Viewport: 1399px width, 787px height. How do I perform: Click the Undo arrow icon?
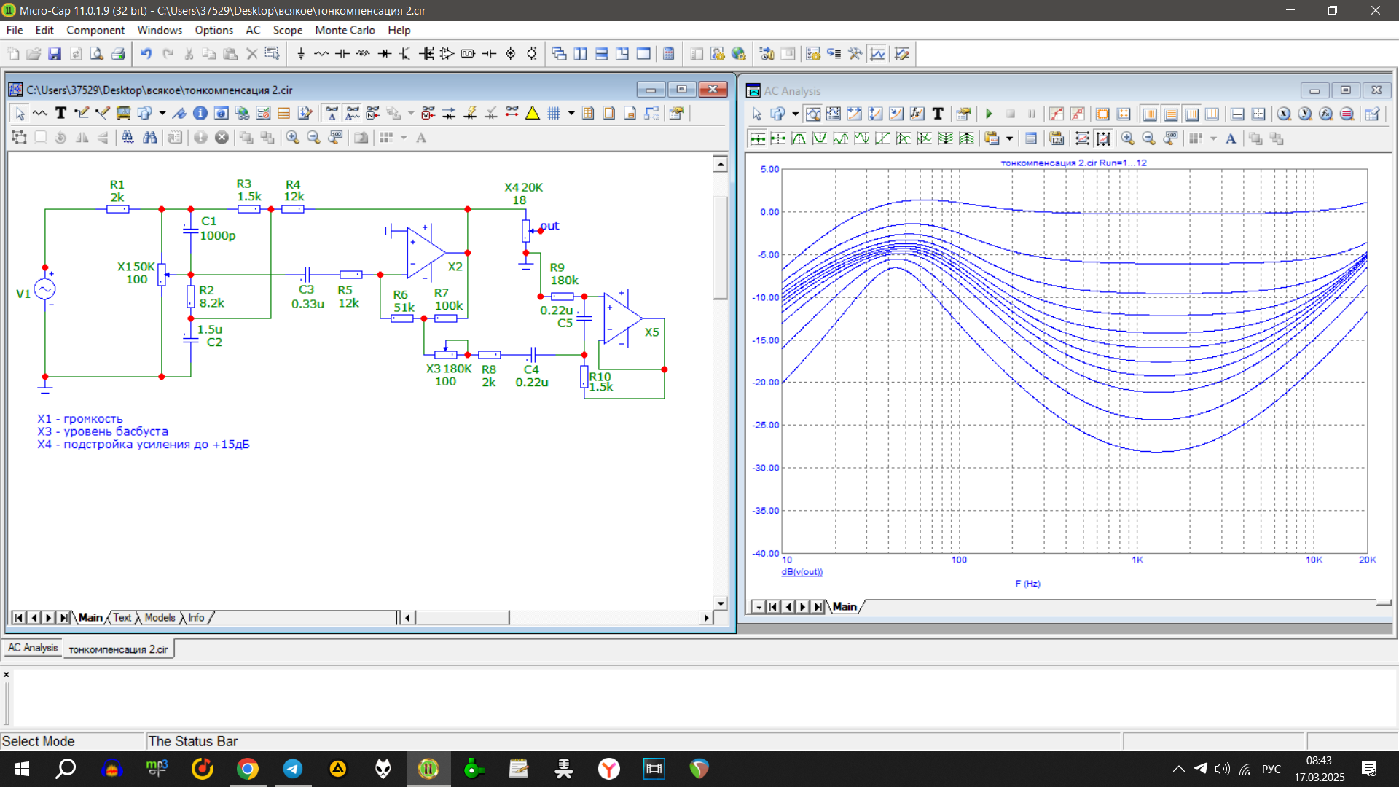coord(146,54)
